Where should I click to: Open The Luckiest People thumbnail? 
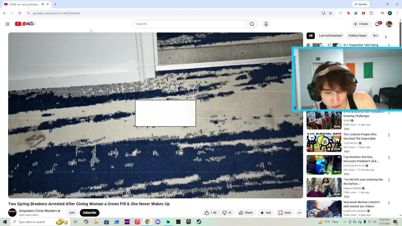coord(324,142)
